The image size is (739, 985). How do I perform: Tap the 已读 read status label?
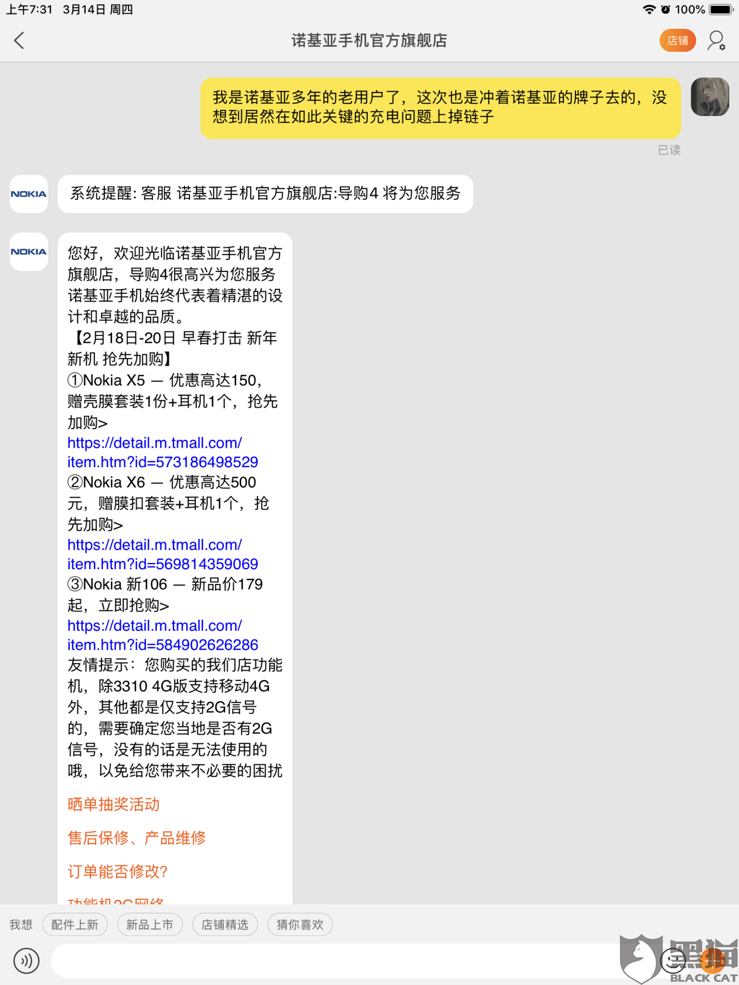(x=669, y=150)
